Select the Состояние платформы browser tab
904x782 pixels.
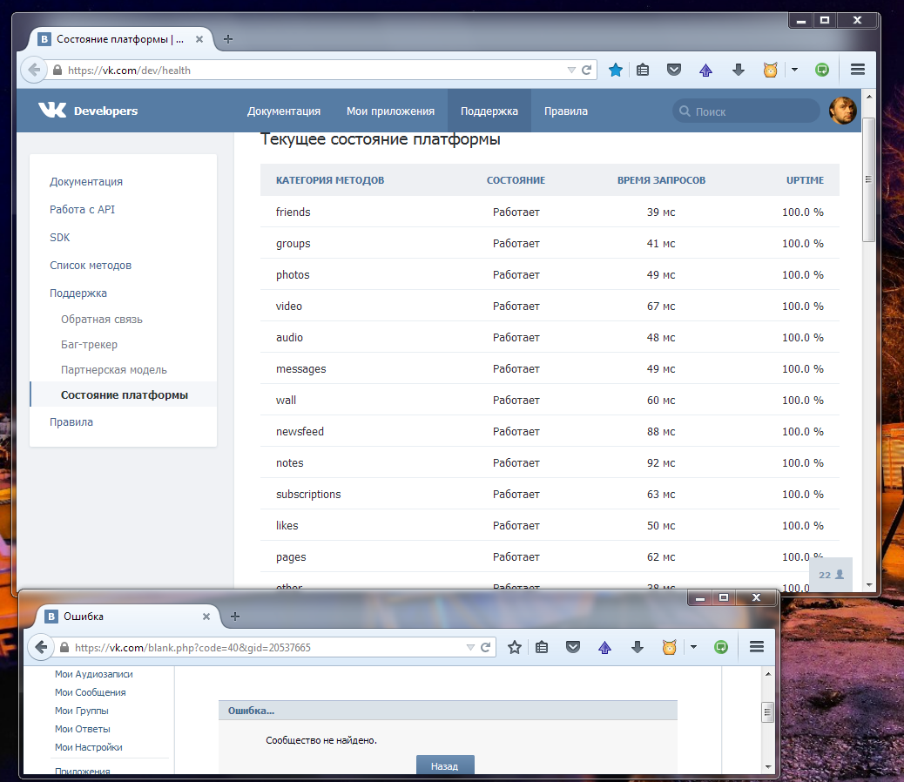(120, 39)
